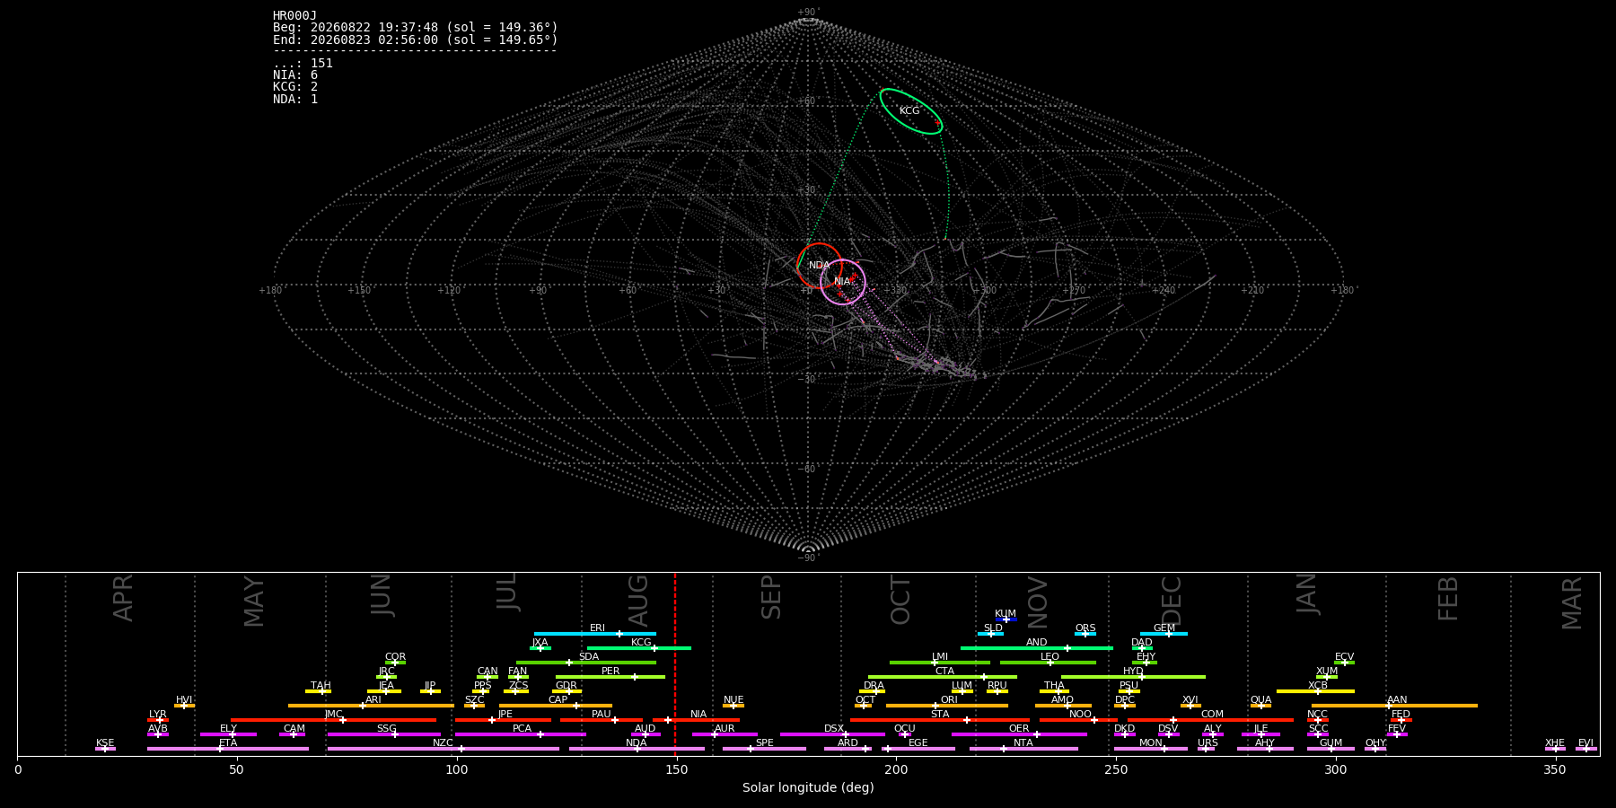Viewport: 1616px width, 808px height.
Task: Click the LYR shower marker
Action: (158, 720)
